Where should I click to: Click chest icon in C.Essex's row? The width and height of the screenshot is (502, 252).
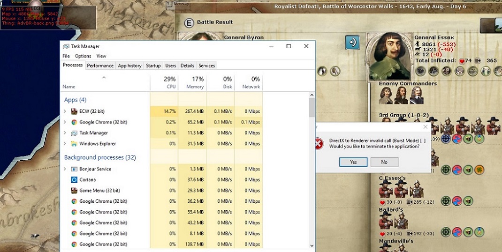click(x=468, y=201)
